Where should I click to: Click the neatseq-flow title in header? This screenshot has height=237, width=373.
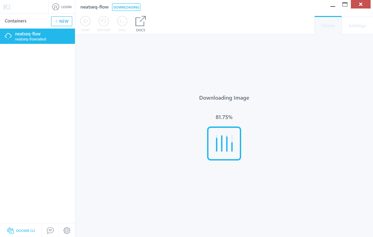[94, 7]
